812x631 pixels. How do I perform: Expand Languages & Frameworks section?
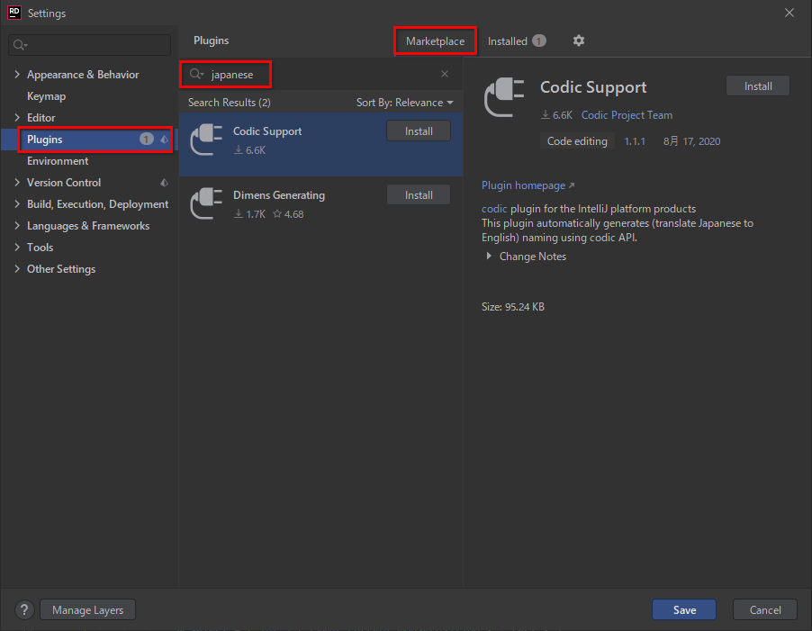click(x=17, y=226)
